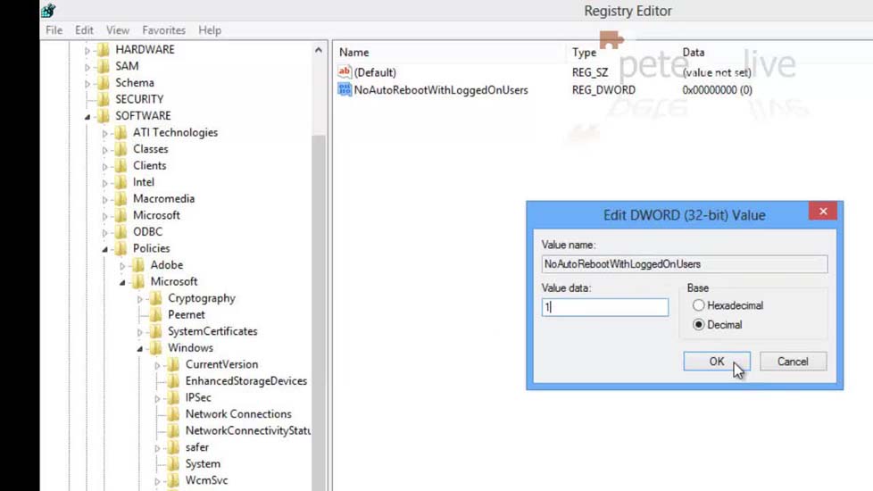Select the Cryptography folder icon

156,298
